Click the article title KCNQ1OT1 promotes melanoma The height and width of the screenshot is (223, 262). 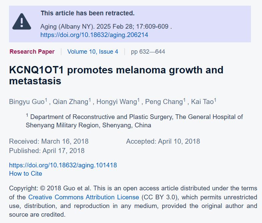[x=116, y=75]
